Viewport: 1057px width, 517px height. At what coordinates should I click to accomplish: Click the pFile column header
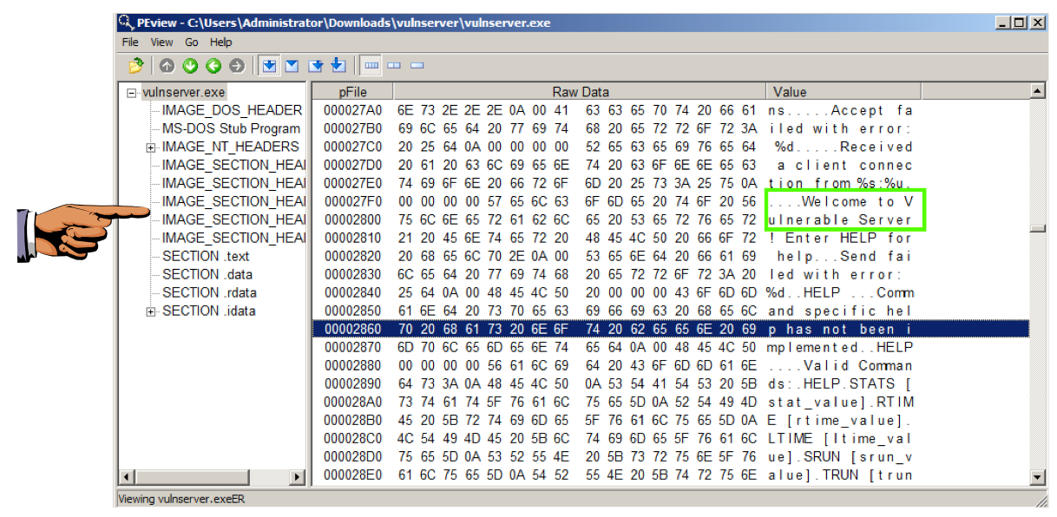[x=352, y=91]
